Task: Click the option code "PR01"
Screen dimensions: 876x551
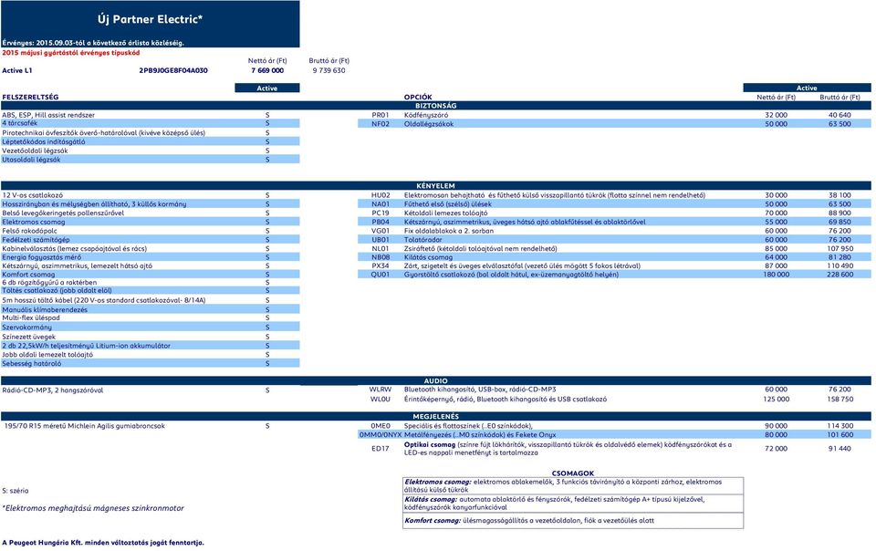Action: 381,115
